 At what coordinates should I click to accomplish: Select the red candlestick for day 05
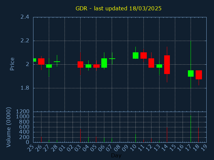click(96, 66)
